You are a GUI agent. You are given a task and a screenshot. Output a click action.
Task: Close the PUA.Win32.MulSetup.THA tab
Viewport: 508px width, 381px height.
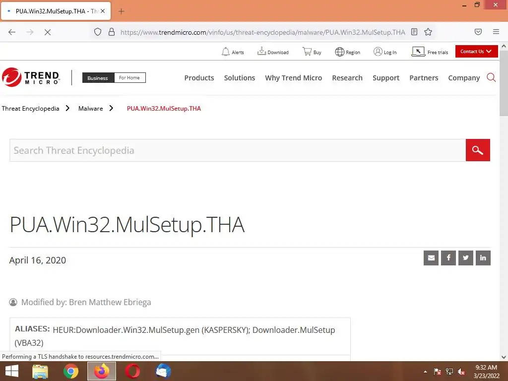(103, 11)
